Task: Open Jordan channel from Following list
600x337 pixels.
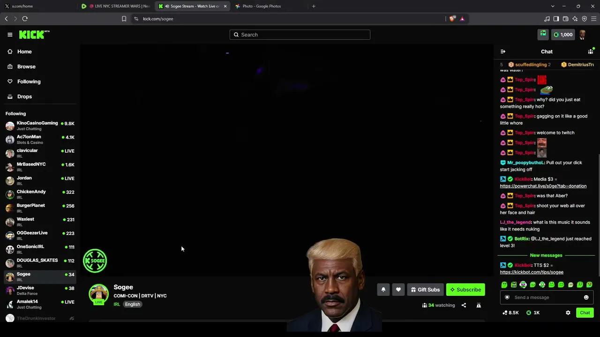Action: point(40,181)
